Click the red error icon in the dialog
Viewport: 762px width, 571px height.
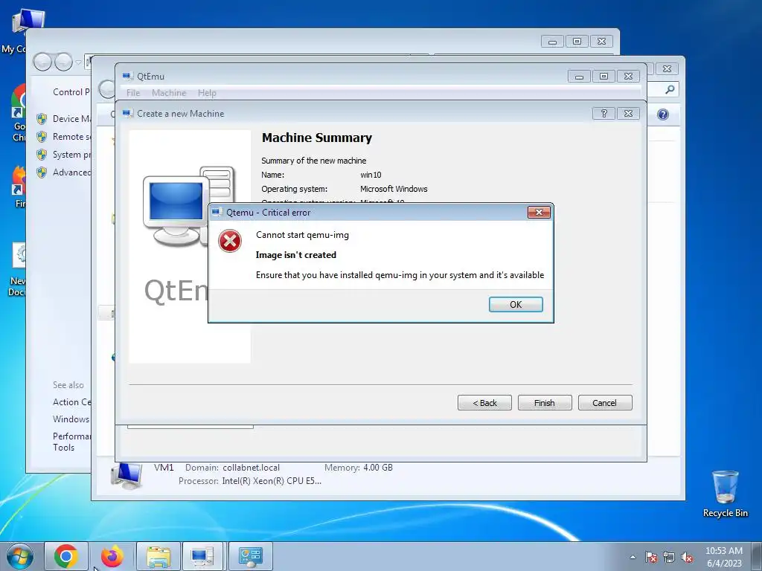230,242
